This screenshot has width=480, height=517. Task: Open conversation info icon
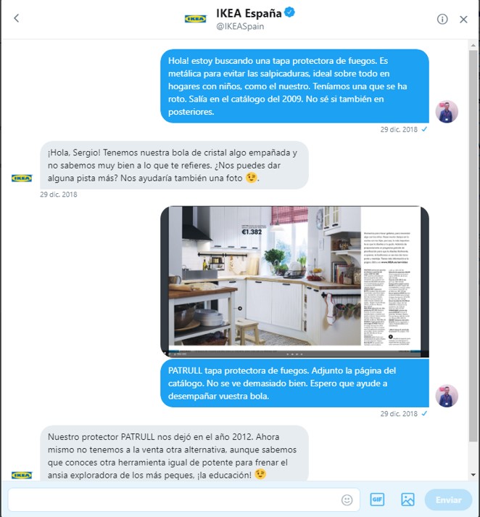(x=442, y=19)
